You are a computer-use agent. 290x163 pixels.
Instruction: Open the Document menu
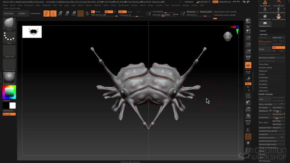[x=29, y=6]
